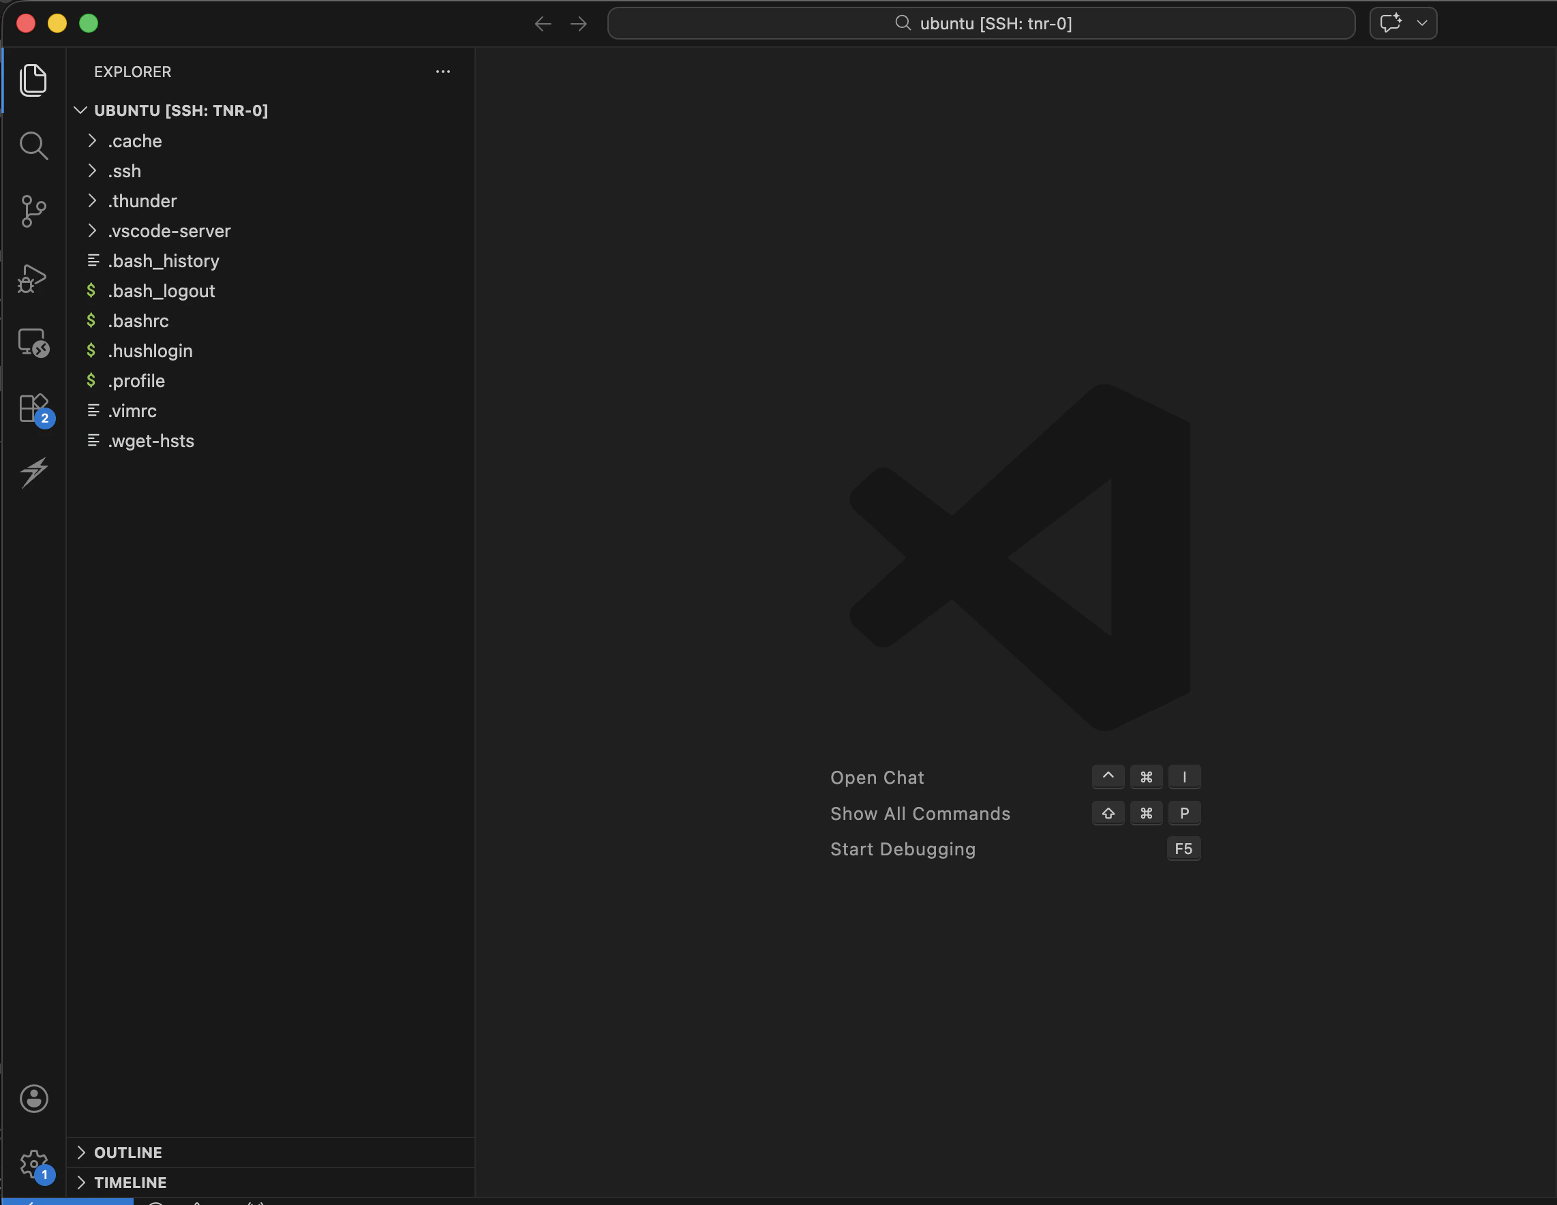The image size is (1557, 1205).
Task: Open the Search view icon
Action: [33, 145]
